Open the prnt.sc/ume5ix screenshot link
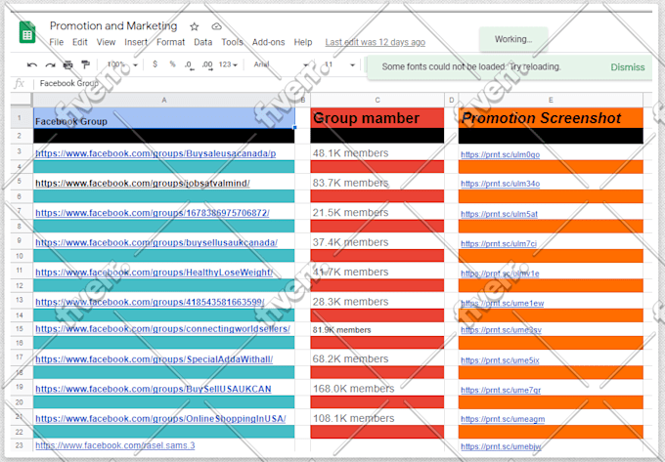The image size is (665, 462). point(500,360)
